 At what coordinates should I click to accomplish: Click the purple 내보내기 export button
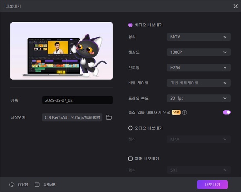(x=212, y=185)
